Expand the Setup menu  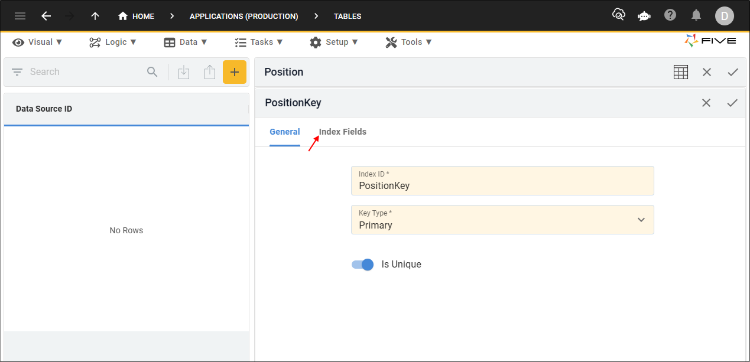pos(334,42)
